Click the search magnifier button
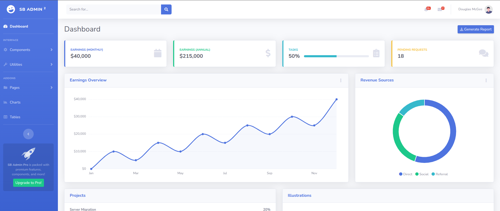This screenshot has width=500, height=211. (166, 9)
